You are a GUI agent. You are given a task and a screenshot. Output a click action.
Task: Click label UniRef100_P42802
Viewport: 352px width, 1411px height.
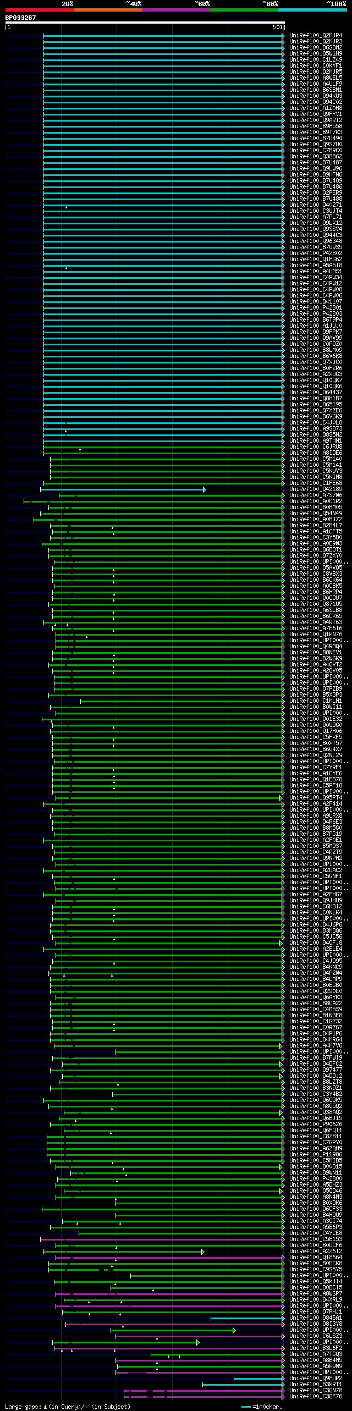point(316,253)
